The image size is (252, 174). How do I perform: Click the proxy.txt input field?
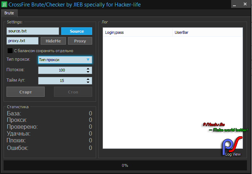[x=22, y=41]
